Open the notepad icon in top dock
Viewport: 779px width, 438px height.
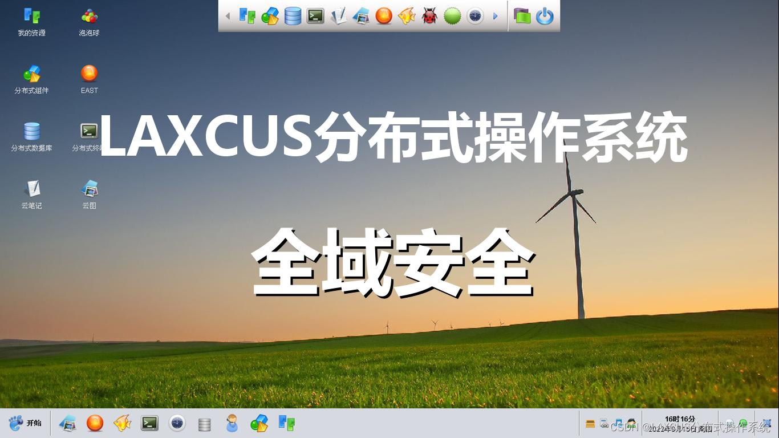[338, 16]
